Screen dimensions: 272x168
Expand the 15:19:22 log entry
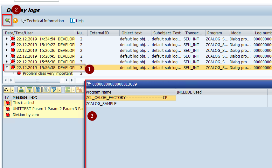tap(7, 45)
